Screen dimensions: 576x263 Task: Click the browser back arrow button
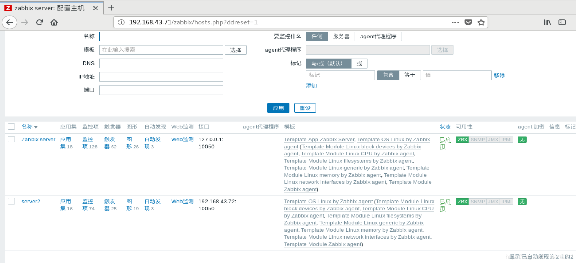tap(10, 23)
